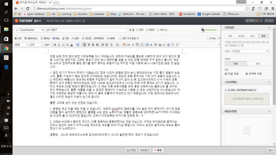The width and height of the screenshot is (276, 155).
Task: Open the IT 인터넷 topic dropdown
Action: (x=250, y=51)
